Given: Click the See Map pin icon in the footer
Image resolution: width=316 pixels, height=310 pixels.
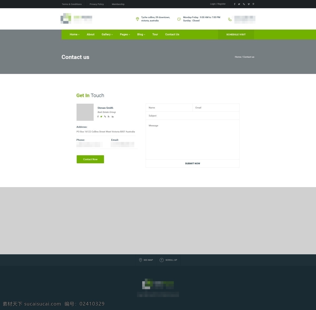Looking at the screenshot, I should (x=140, y=260).
